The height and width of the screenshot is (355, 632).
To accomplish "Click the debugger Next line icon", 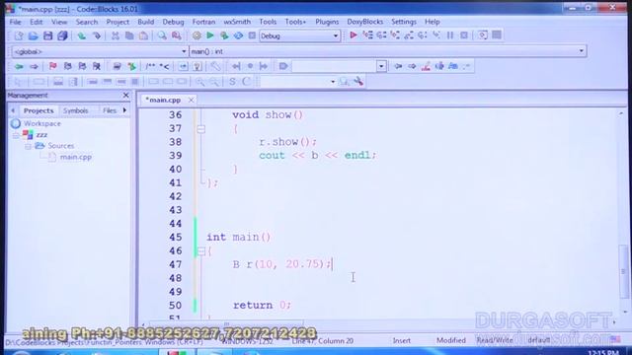I will 381,35.
